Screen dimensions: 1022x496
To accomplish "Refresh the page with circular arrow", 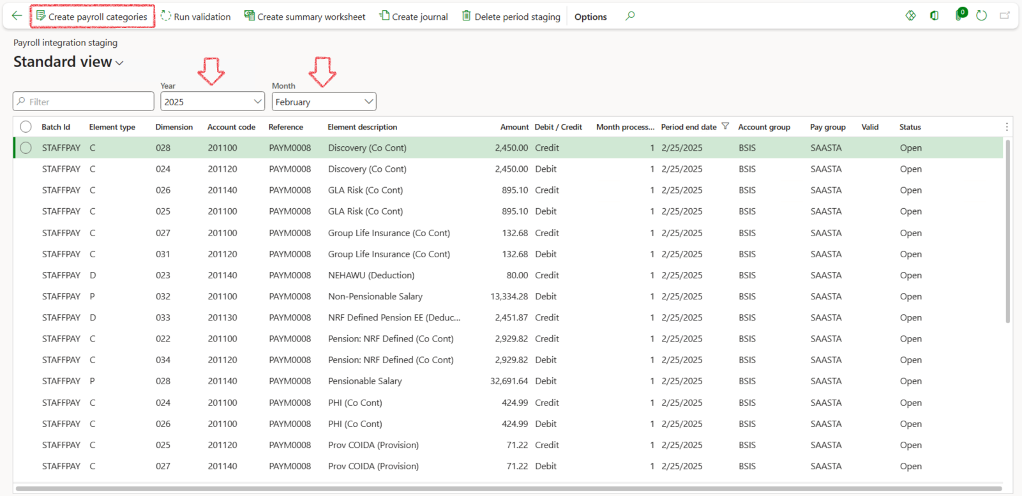I will click(x=982, y=15).
